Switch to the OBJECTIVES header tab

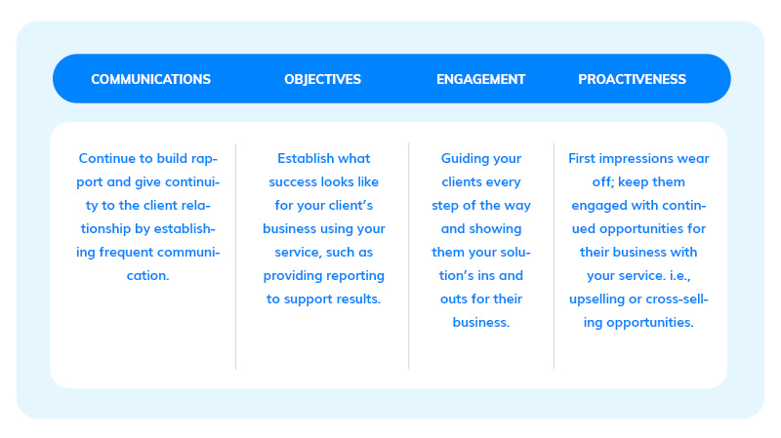(x=323, y=79)
